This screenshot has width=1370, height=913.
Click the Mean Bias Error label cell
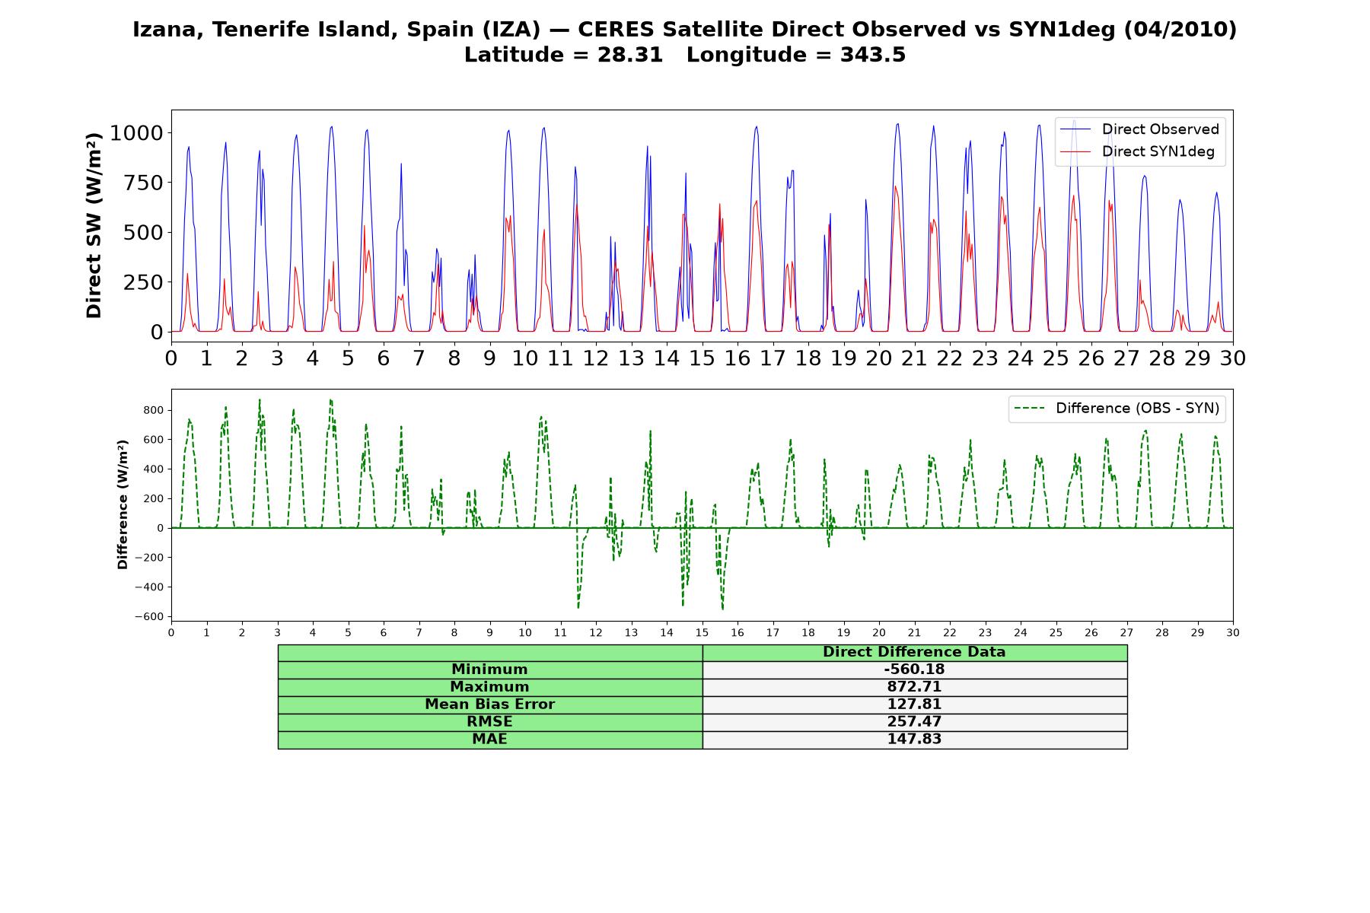[489, 705]
